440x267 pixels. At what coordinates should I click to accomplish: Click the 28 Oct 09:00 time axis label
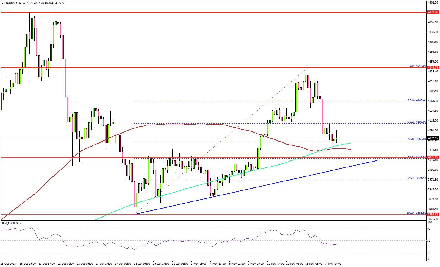(x=142, y=264)
